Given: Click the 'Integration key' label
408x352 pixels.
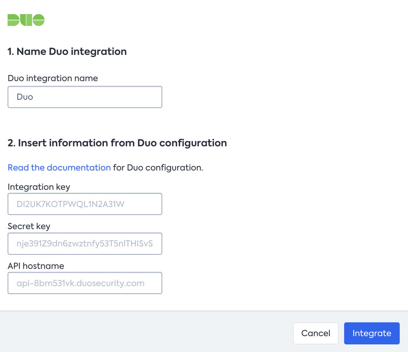Looking at the screenshot, I should click(x=39, y=187).
